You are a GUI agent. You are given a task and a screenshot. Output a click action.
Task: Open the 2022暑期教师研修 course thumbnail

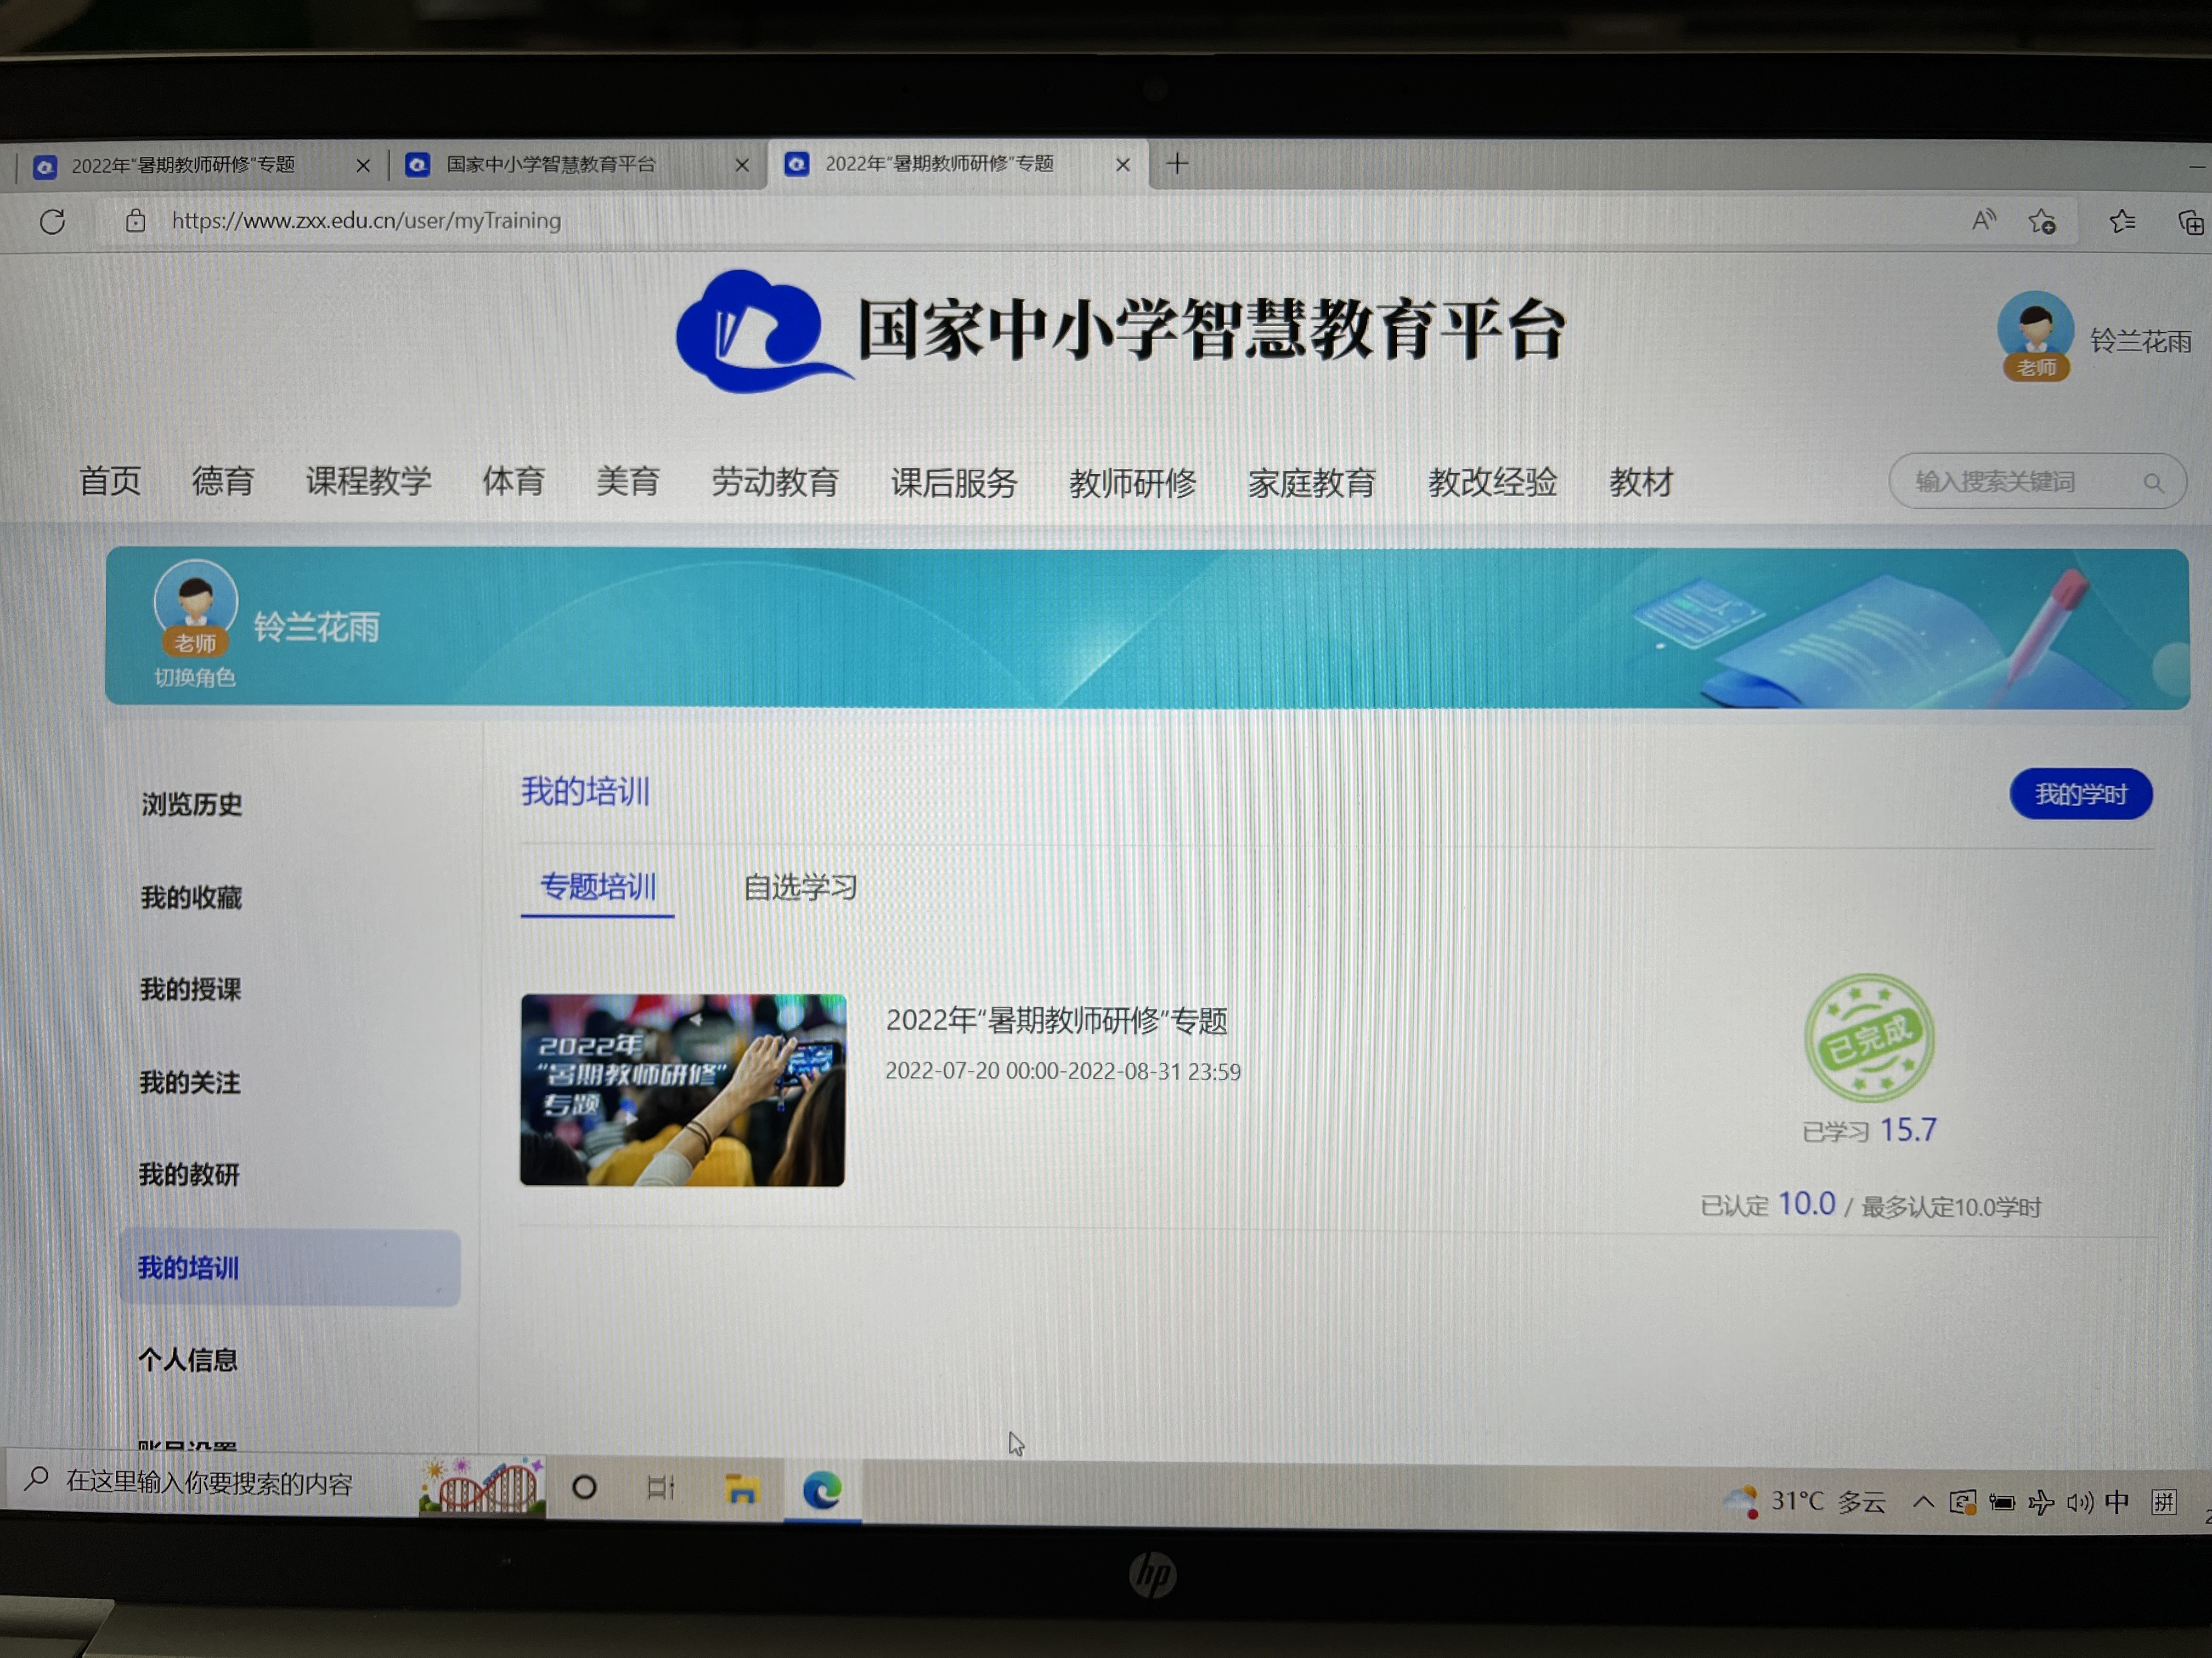point(683,1089)
